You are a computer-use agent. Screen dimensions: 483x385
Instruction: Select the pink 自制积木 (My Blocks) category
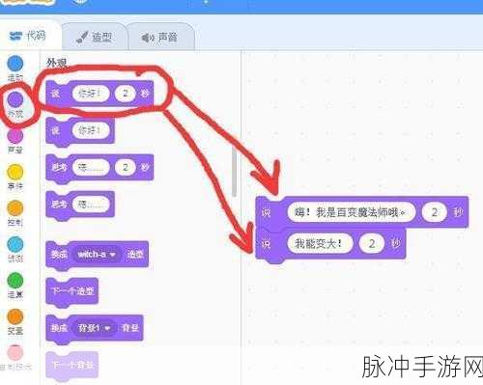coord(15,358)
